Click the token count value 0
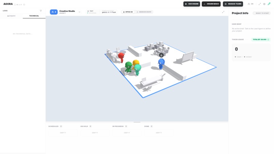The image size is (274, 154). (x=236, y=49)
